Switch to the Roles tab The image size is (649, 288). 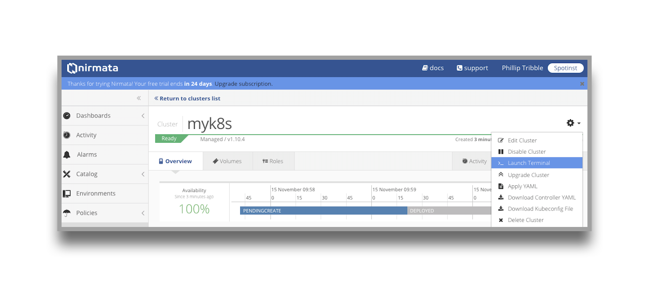click(x=273, y=161)
